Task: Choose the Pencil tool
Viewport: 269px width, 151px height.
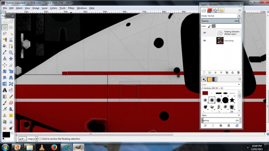Action: pyautogui.click(x=11, y=96)
